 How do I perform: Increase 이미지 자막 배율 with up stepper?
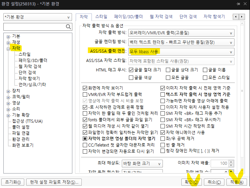[231, 162]
